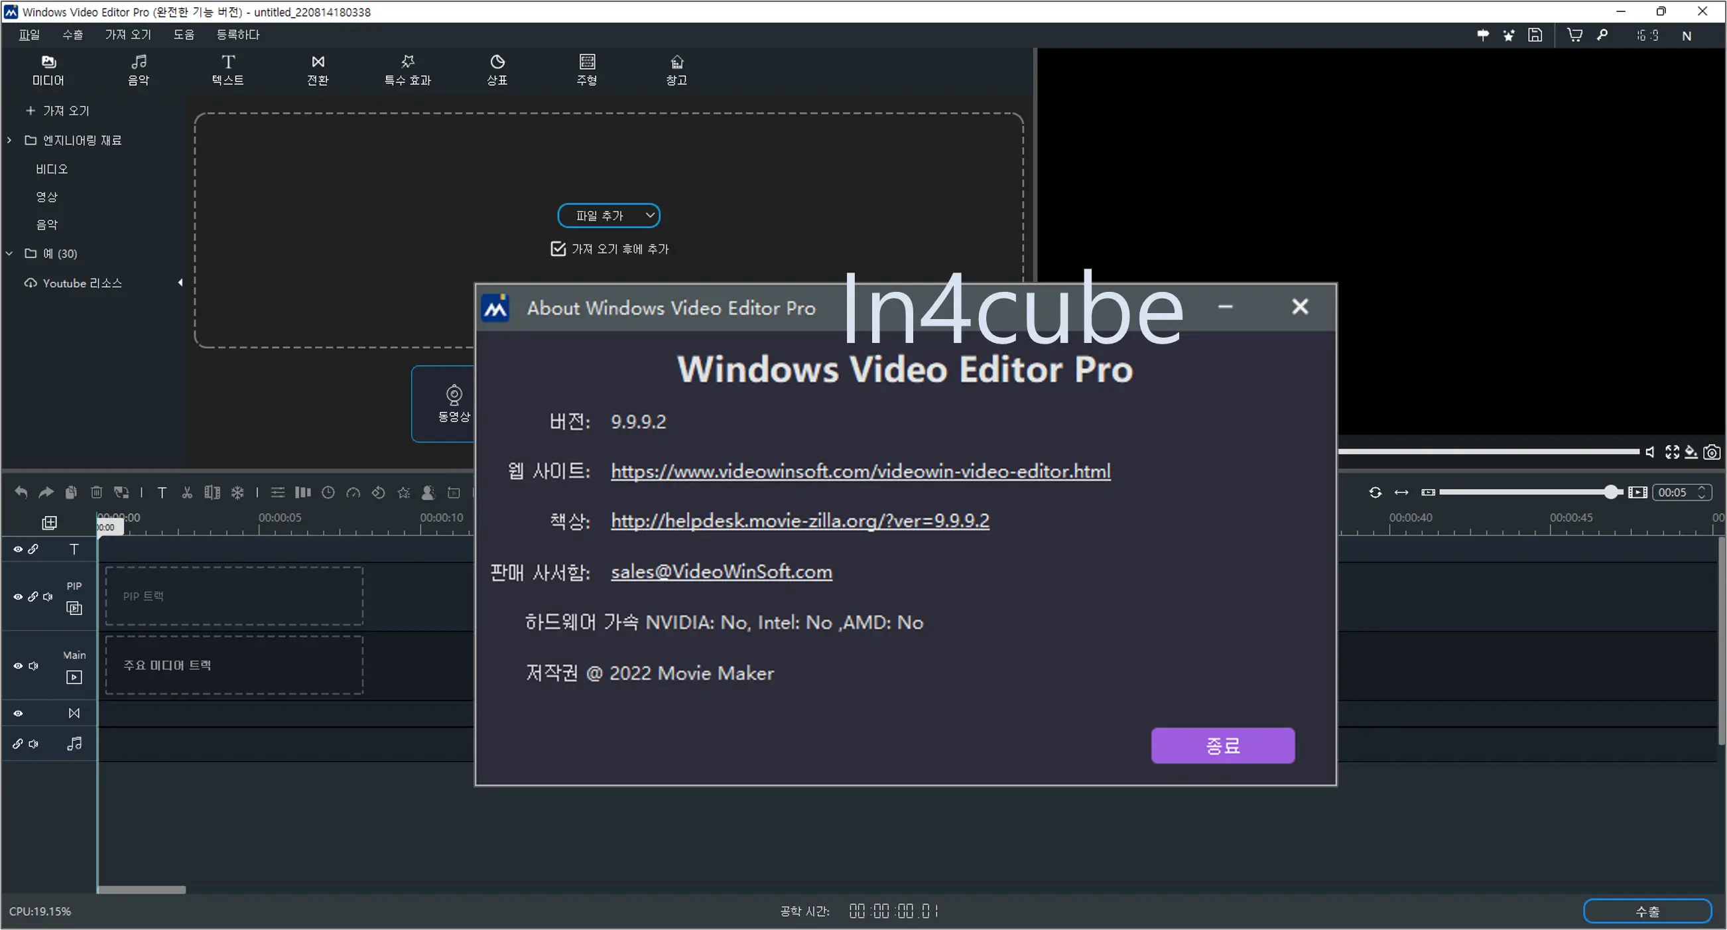
Task: Switch to the Special Effects tab
Action: point(408,70)
